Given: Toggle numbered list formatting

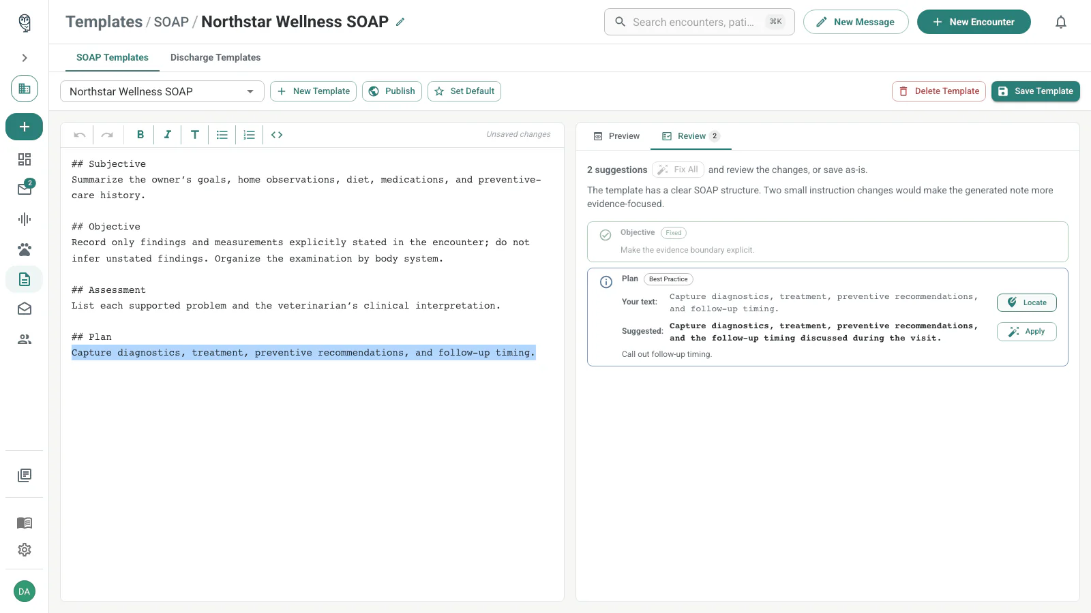Looking at the screenshot, I should 250,135.
